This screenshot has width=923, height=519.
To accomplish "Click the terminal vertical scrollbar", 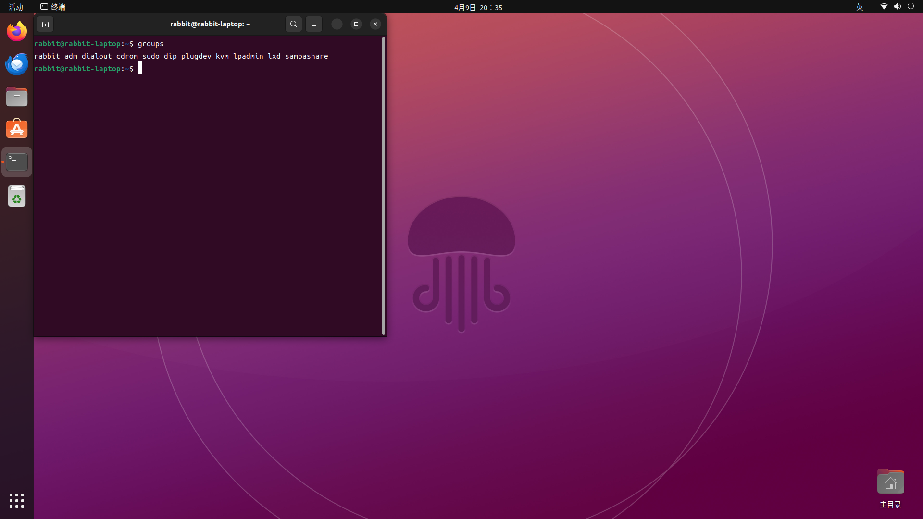I will [x=383, y=185].
